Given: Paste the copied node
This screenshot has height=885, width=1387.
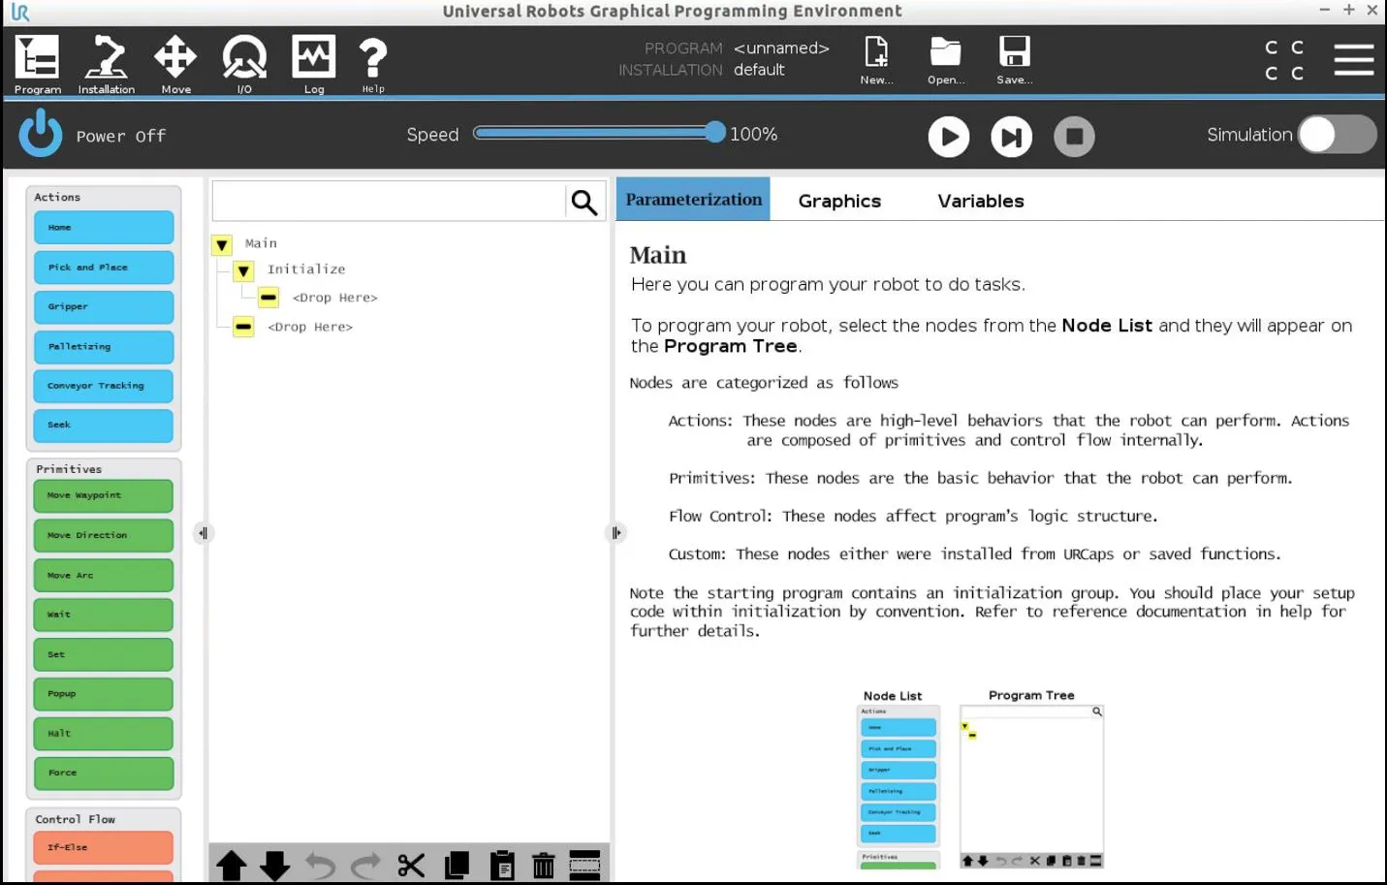Looking at the screenshot, I should (x=502, y=865).
